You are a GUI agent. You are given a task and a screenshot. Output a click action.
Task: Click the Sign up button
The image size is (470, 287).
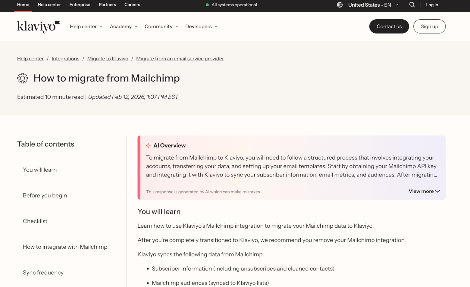[429, 27]
